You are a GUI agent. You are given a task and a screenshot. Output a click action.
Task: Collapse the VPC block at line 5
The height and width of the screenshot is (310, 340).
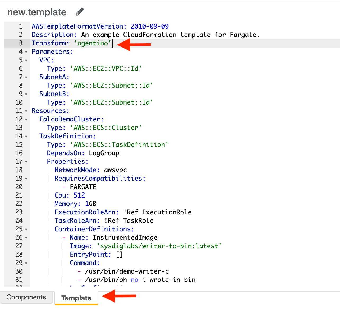pyautogui.click(x=26, y=60)
